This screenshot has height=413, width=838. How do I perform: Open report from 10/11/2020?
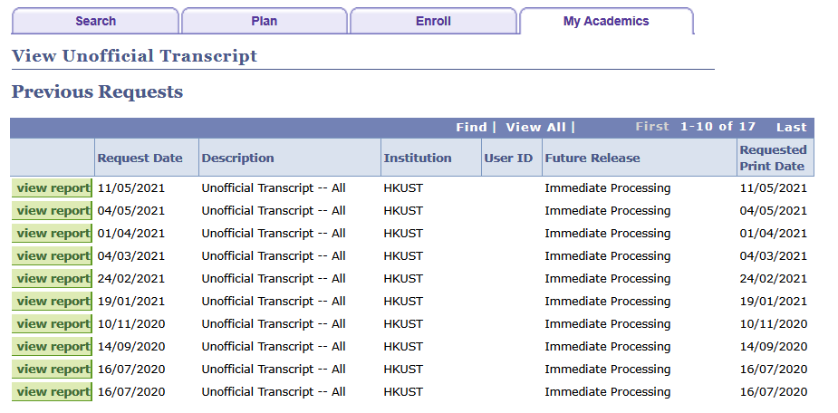point(52,323)
